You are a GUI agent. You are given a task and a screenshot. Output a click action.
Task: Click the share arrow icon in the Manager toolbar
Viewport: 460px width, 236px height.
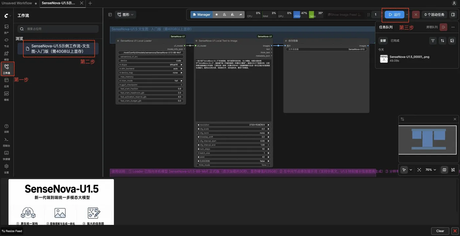click(241, 15)
